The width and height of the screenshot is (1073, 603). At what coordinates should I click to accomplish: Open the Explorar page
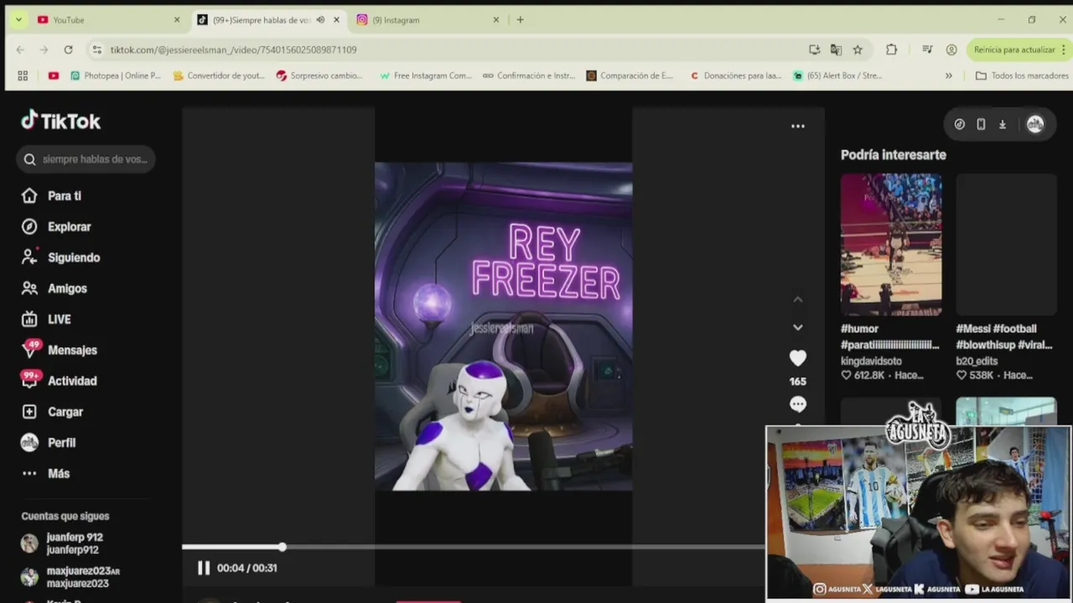56,227
